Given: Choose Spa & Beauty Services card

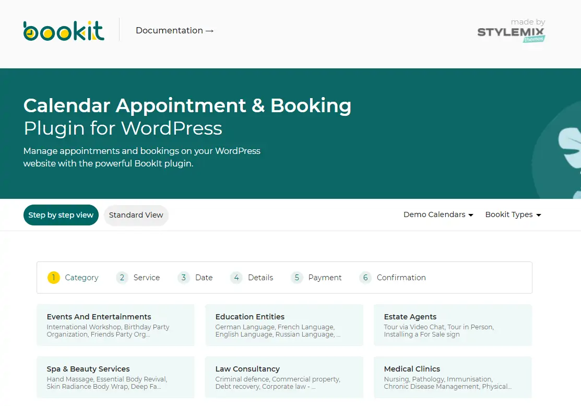Looking at the screenshot, I should click(x=115, y=377).
